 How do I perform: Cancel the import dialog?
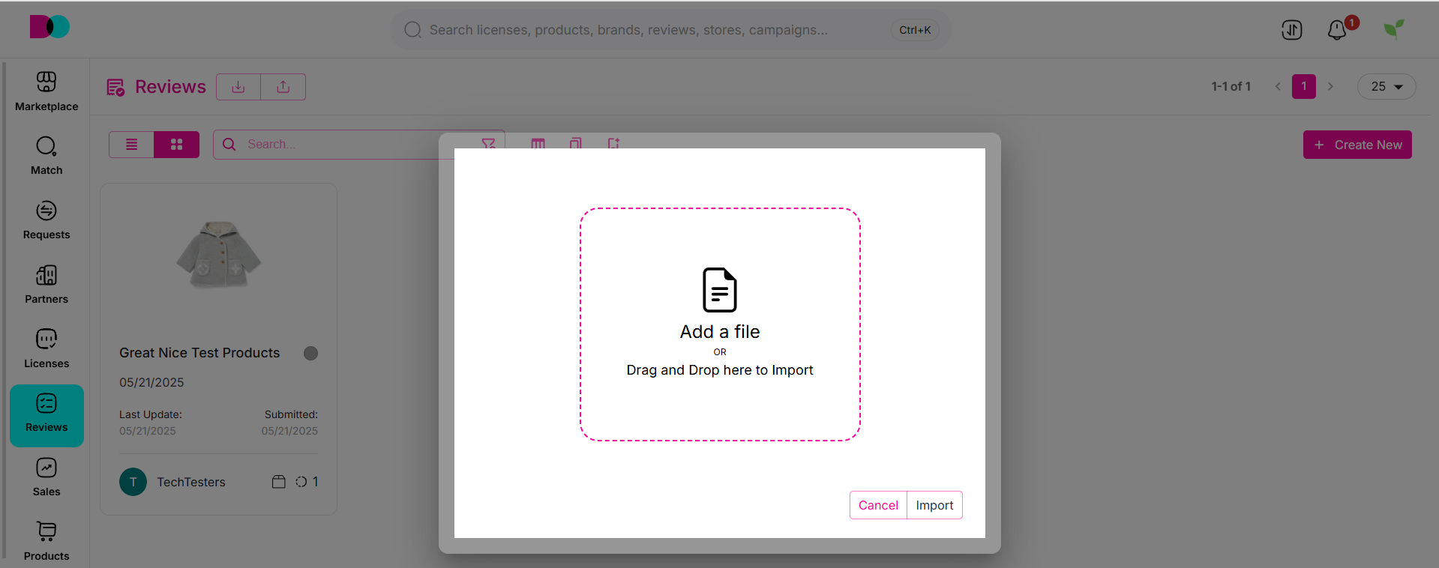(x=878, y=505)
